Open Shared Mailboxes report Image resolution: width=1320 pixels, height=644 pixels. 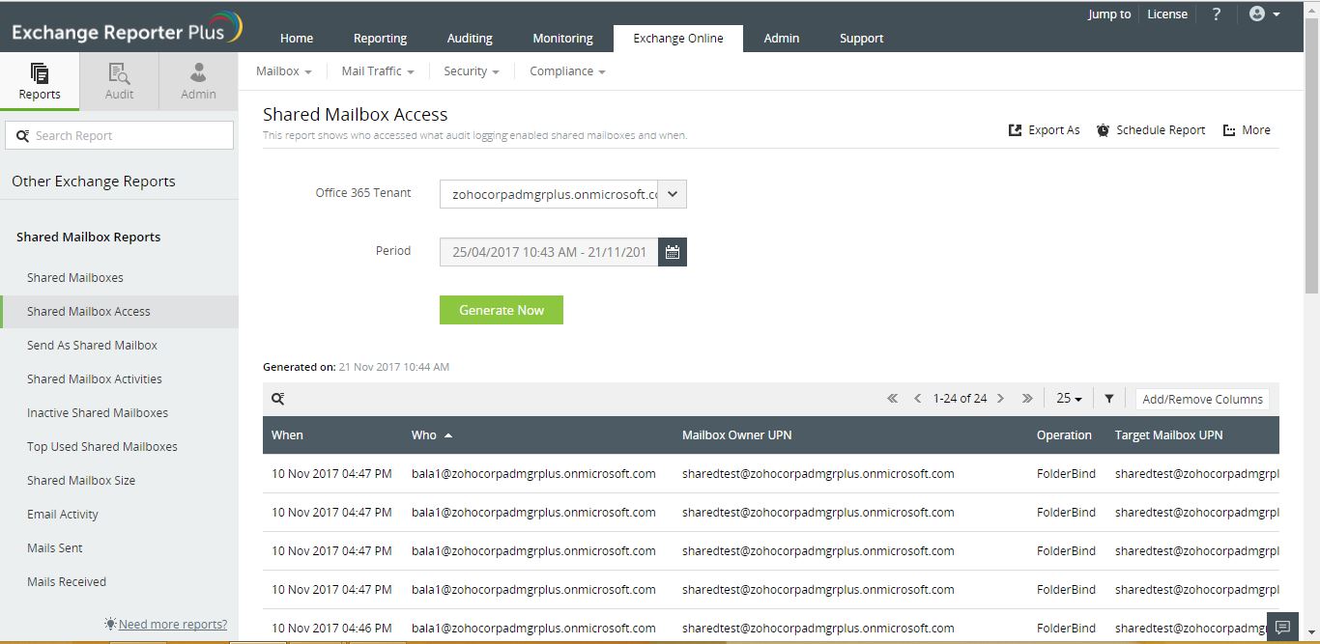coord(75,278)
